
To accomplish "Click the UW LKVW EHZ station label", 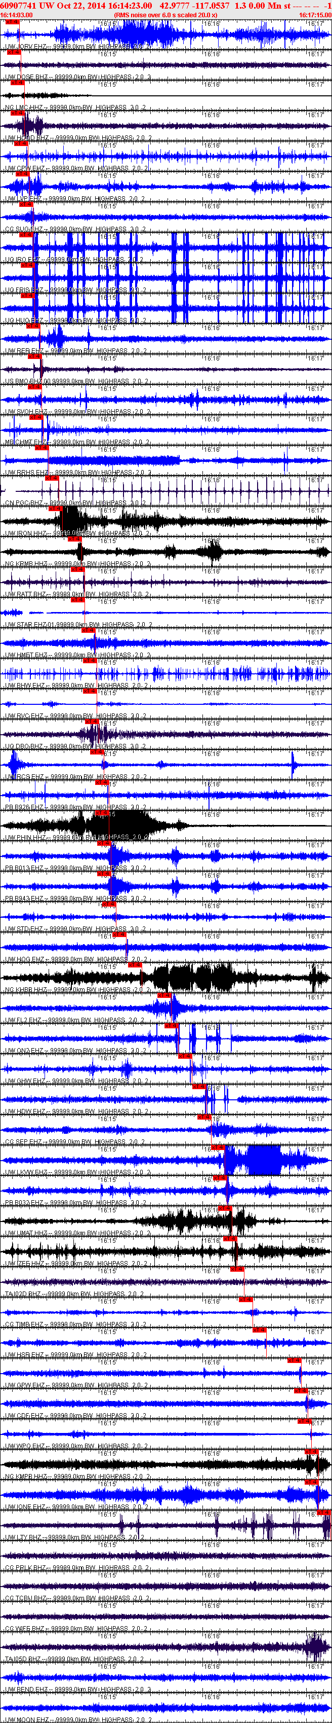I will 78,1172.
